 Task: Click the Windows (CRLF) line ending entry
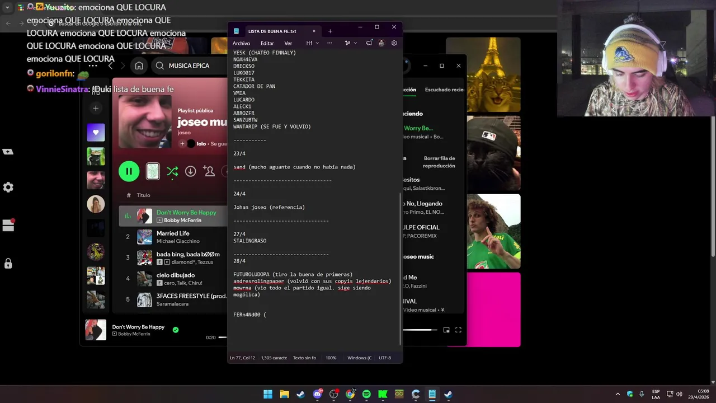click(x=359, y=358)
